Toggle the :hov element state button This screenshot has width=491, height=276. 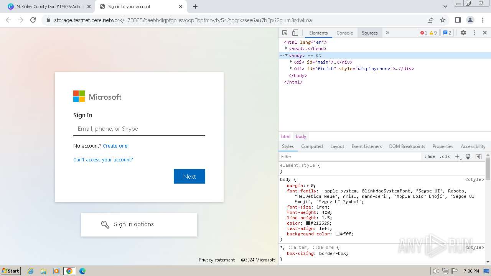tap(430, 156)
